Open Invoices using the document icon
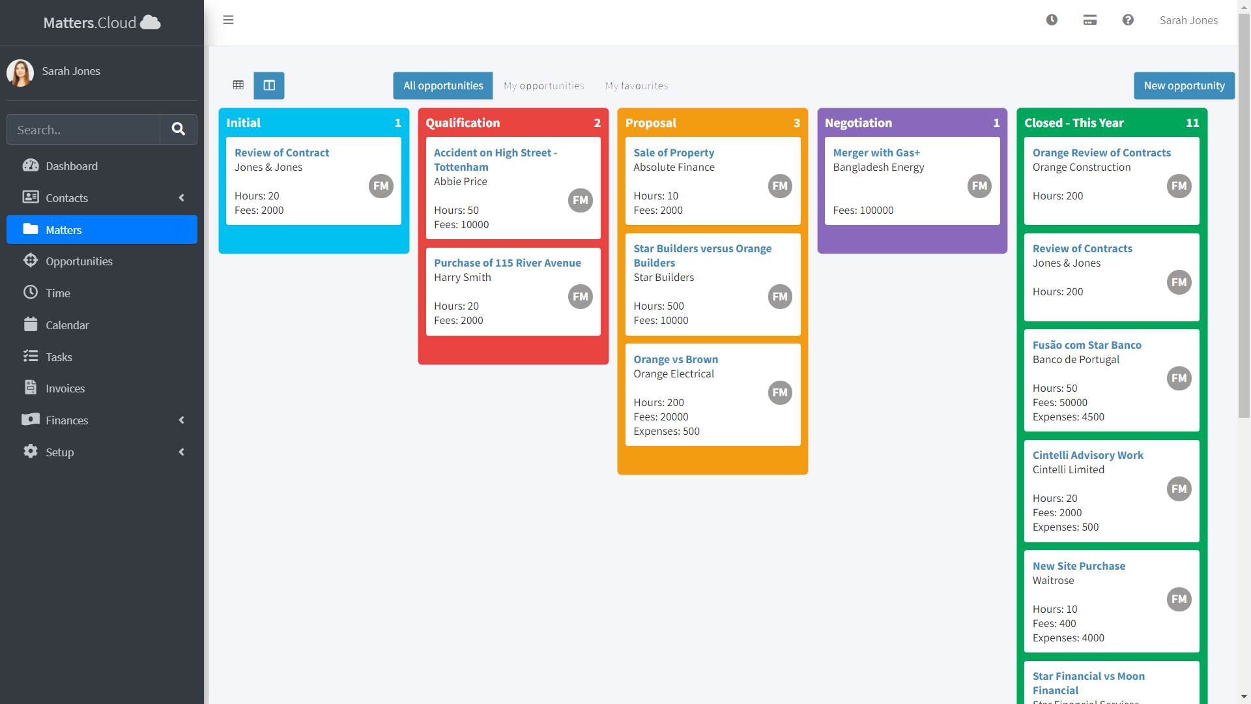Viewport: 1251px width, 704px height. [31, 388]
